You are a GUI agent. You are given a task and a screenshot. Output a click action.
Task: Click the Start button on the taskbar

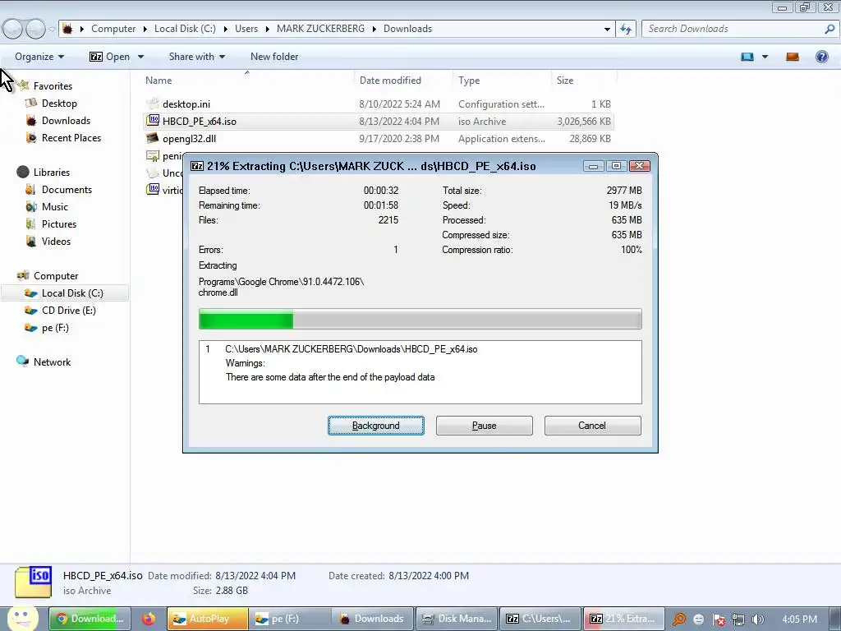[22, 619]
